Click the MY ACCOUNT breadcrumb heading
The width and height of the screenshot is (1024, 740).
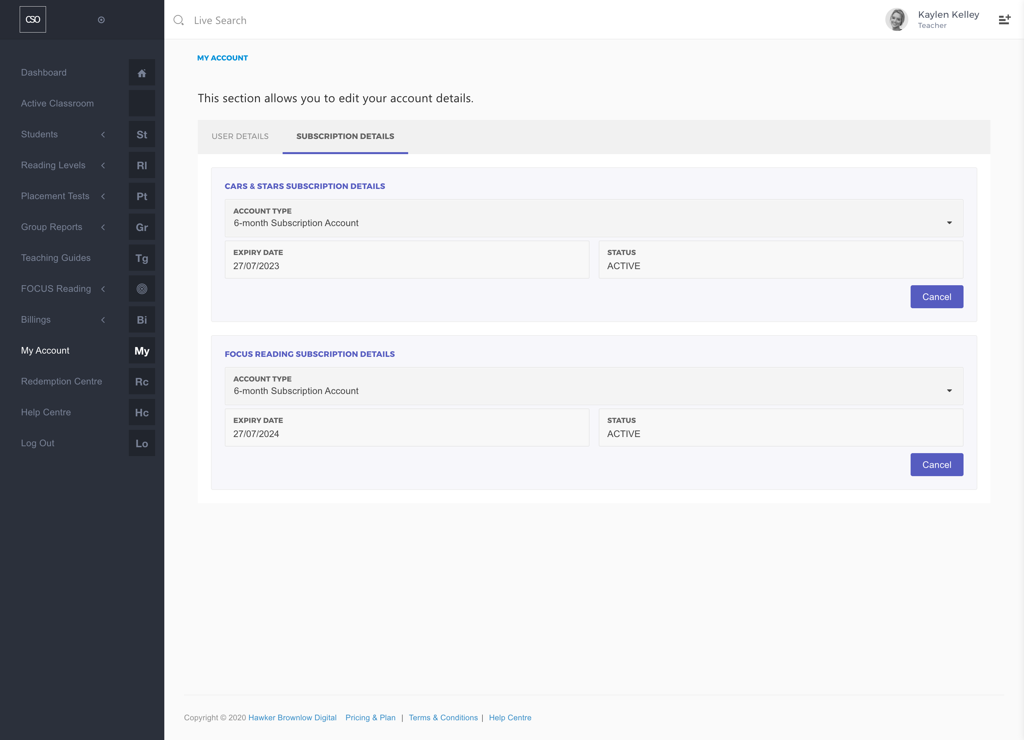[x=222, y=58]
